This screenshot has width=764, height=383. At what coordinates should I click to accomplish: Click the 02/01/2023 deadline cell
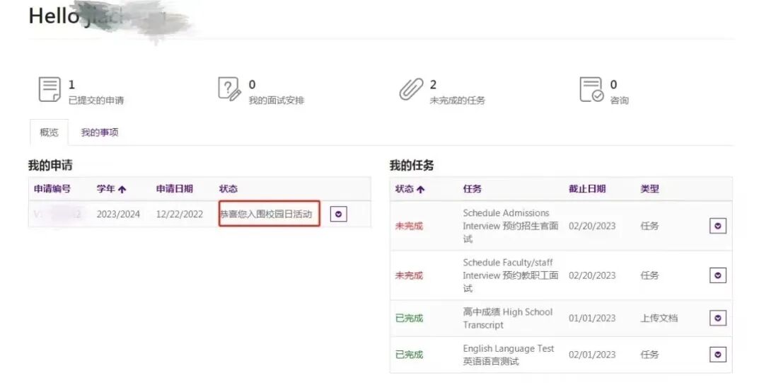[x=592, y=355]
